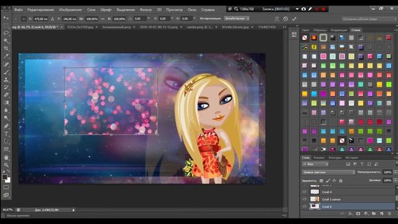Screen dimensions: 398x224
Task: Open the Файл menu
Action: click(18, 10)
